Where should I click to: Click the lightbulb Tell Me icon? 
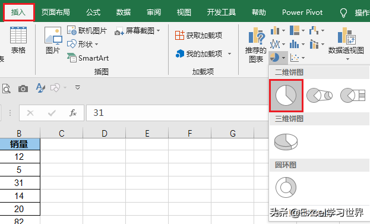(343, 12)
